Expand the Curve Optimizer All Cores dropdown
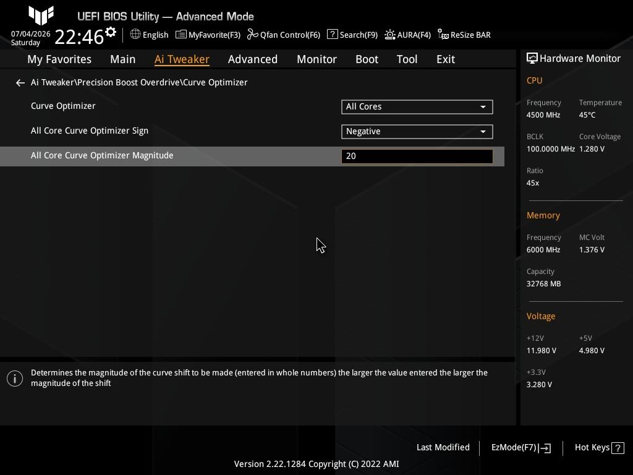This screenshot has height=475, width=633. coord(417,106)
